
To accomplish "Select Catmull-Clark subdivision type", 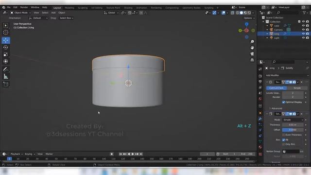I will pos(276,88).
